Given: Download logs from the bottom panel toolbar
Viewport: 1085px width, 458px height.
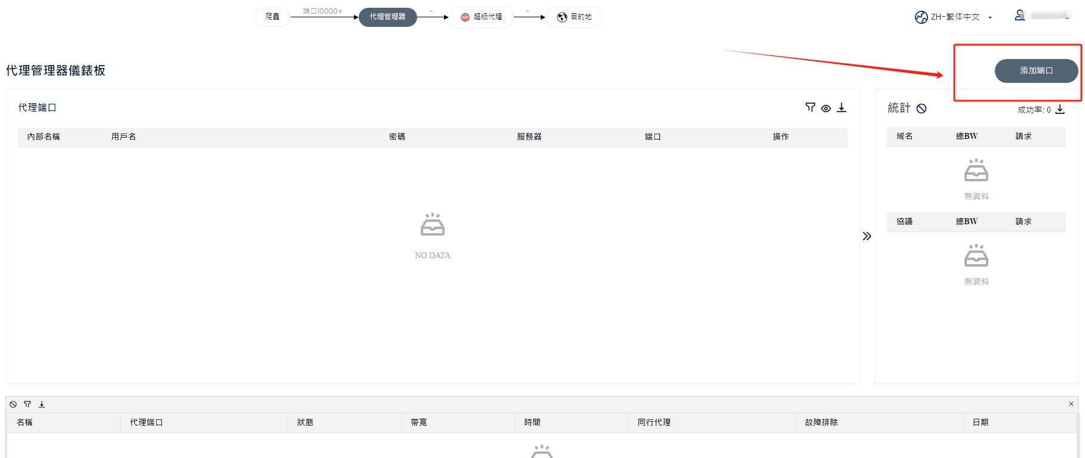Looking at the screenshot, I should click(42, 404).
